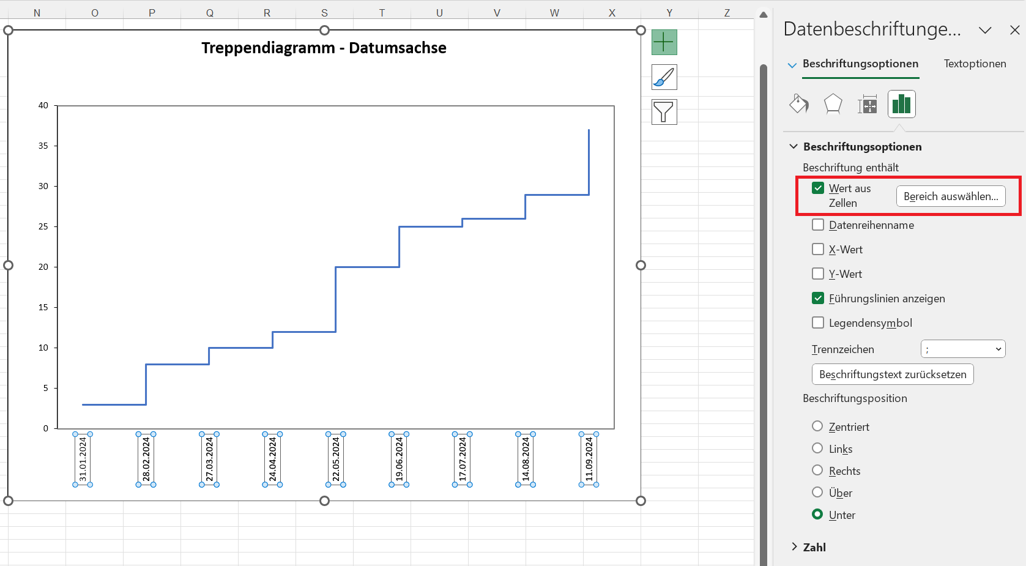The width and height of the screenshot is (1026, 566).
Task: Select column header Z
Action: (727, 13)
